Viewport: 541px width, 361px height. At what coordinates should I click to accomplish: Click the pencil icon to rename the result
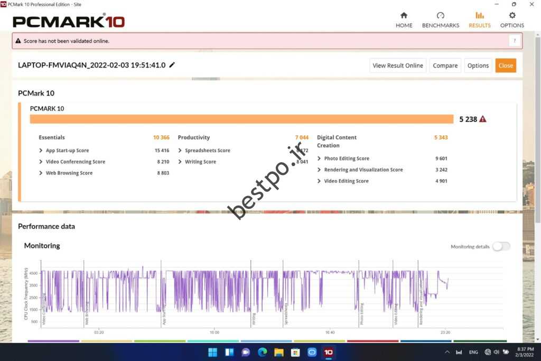coord(172,65)
